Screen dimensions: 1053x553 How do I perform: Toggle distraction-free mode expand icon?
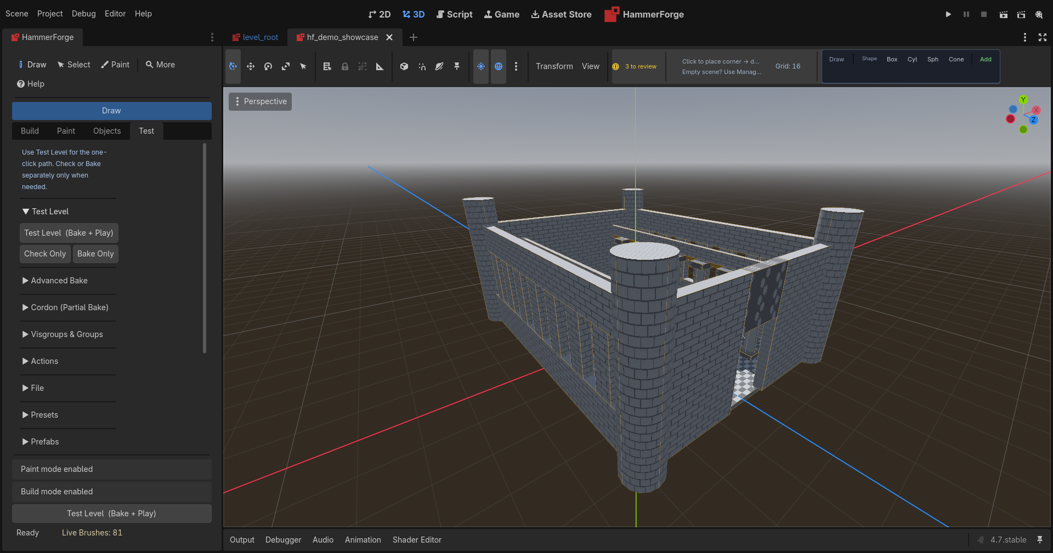tap(1043, 37)
